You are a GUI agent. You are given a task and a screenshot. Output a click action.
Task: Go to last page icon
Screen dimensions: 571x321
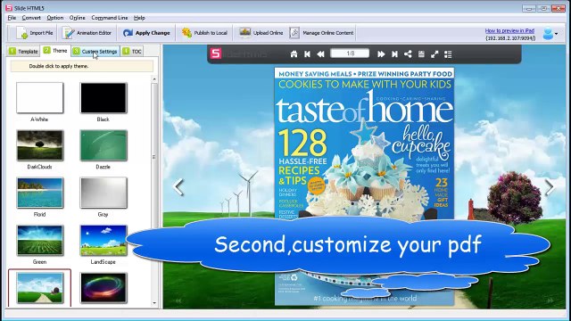[x=394, y=54]
